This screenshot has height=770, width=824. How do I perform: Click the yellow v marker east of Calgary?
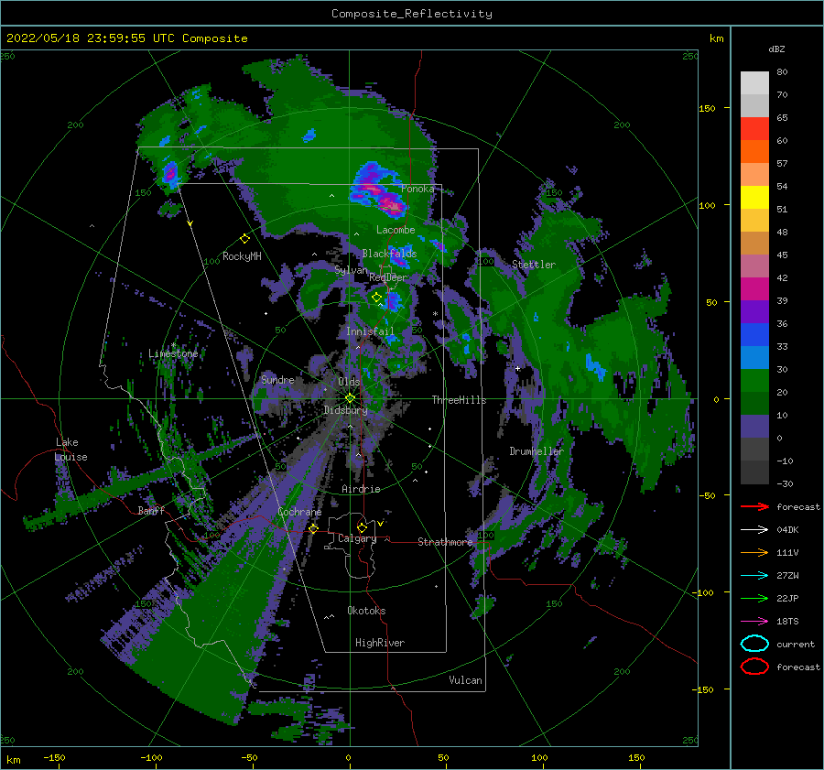[x=380, y=523]
